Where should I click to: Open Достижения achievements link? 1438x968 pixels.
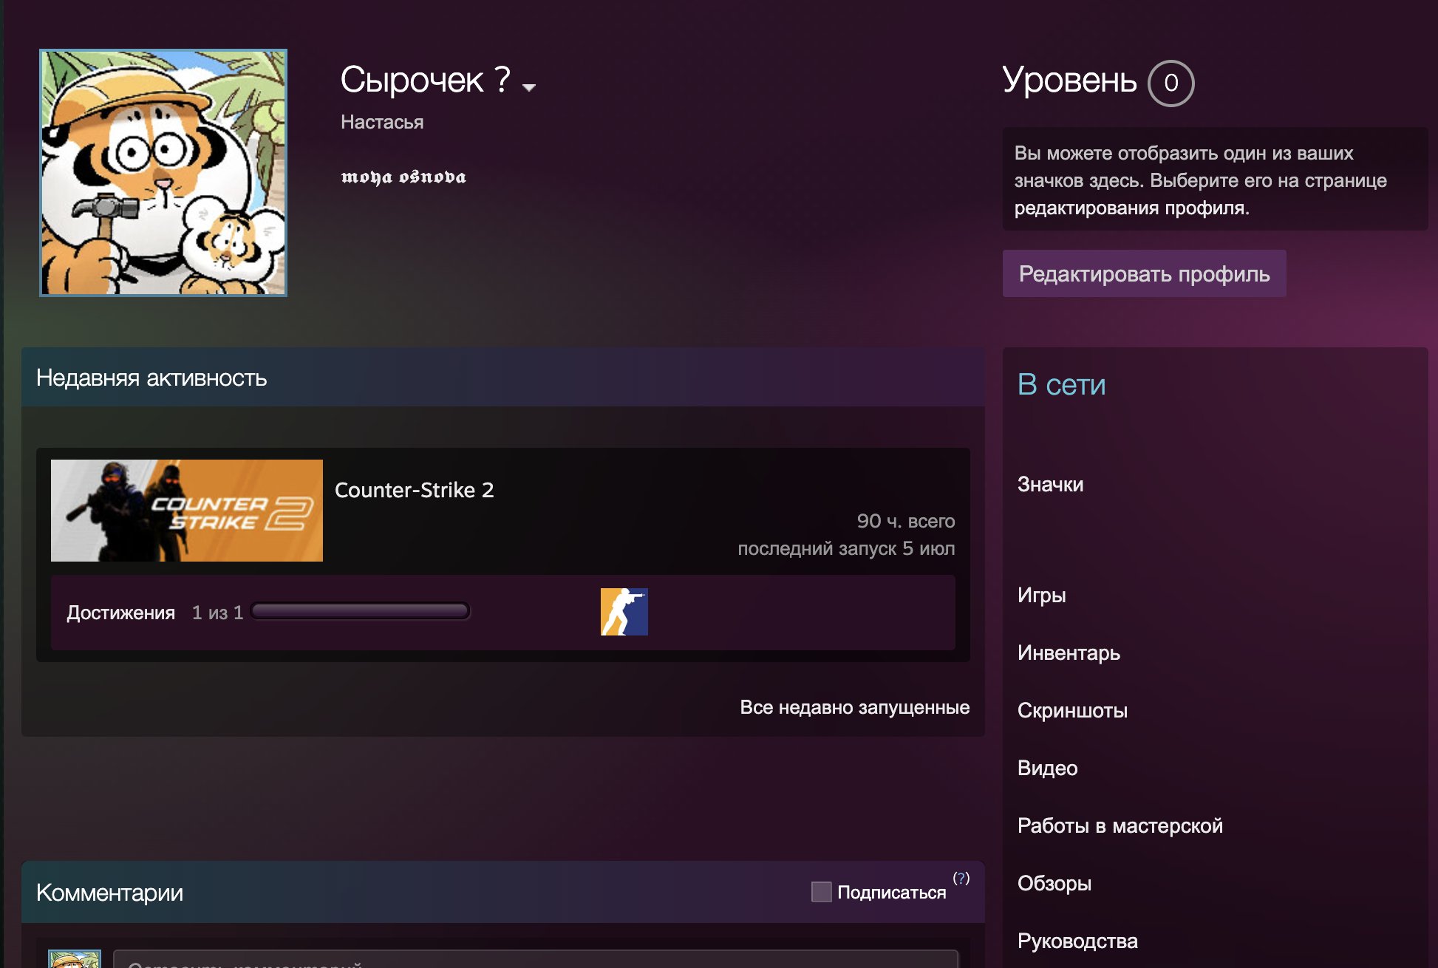[x=120, y=613]
